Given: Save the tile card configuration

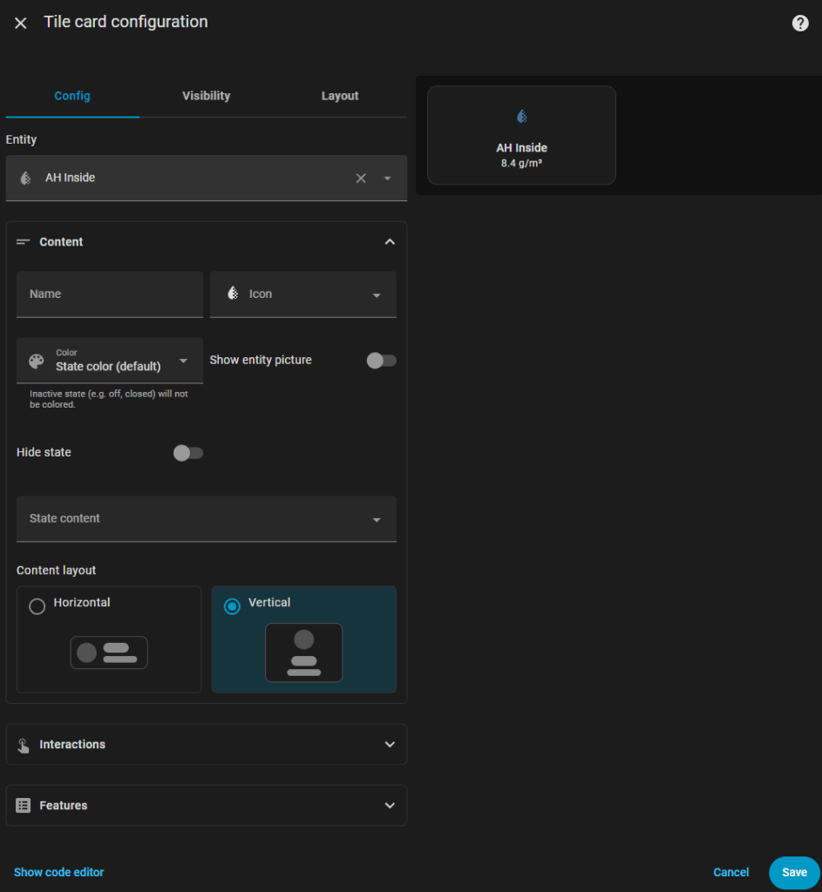Looking at the screenshot, I should pyautogui.click(x=794, y=872).
